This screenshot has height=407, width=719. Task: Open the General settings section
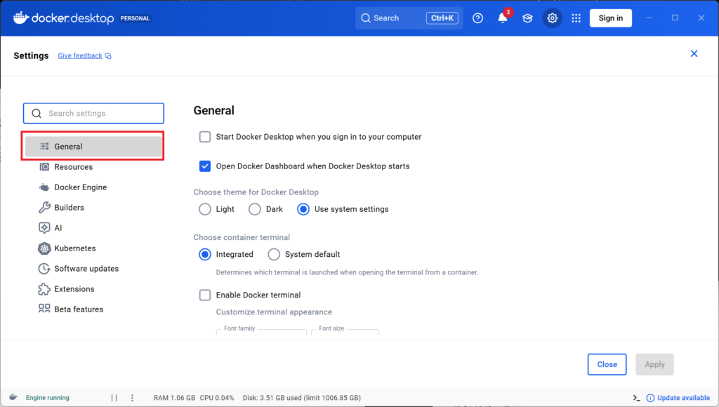[93, 146]
